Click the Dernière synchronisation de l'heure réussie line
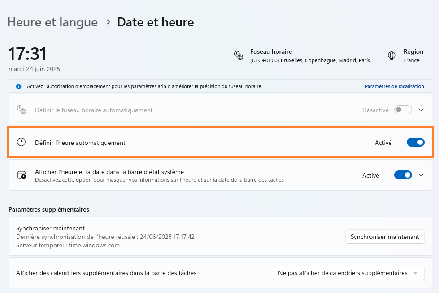The width and height of the screenshot is (439, 293). click(105, 237)
